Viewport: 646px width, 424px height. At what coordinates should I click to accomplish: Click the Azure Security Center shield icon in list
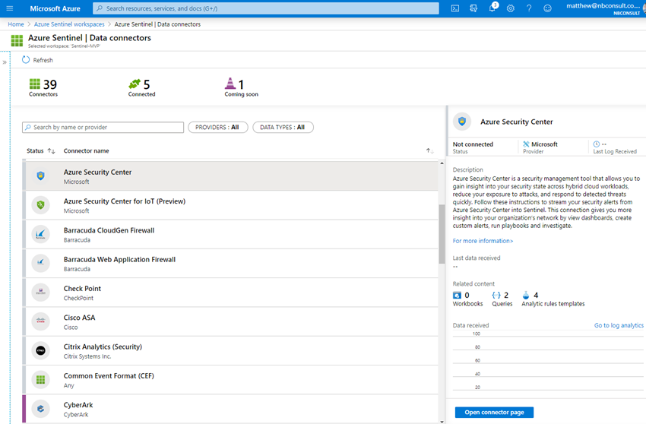(x=40, y=176)
